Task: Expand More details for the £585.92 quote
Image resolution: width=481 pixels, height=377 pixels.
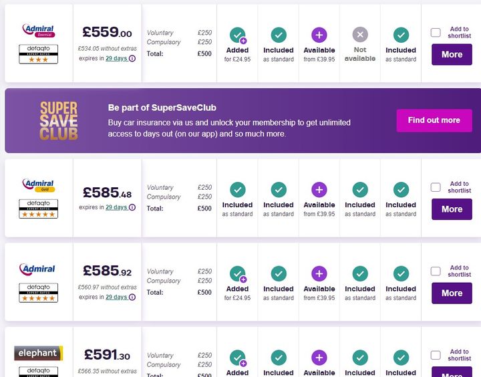Action: pos(452,293)
